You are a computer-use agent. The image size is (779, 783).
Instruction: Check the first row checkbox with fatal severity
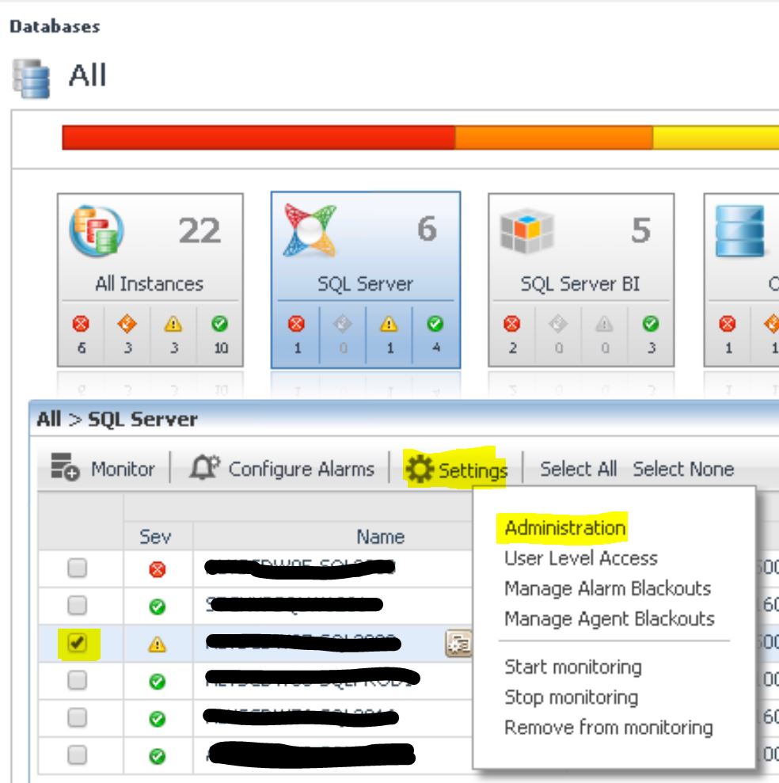(x=78, y=568)
